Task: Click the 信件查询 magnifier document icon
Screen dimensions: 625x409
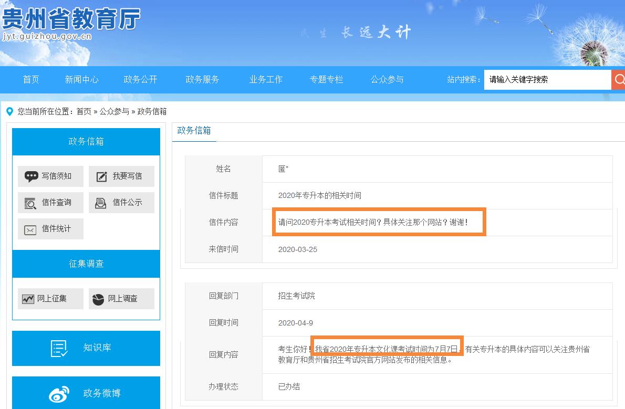Action: click(x=30, y=203)
